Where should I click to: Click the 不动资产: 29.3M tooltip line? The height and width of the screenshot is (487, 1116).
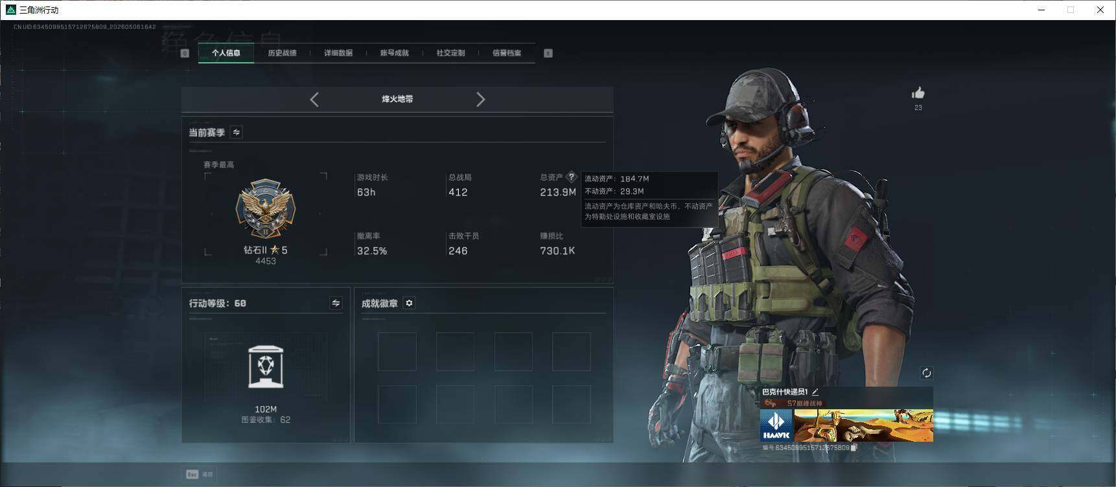[x=614, y=191]
